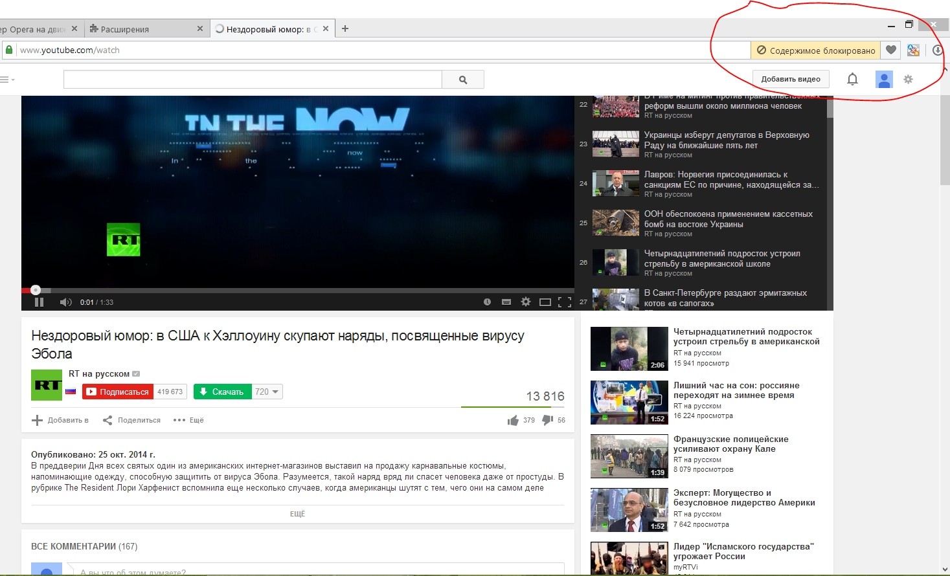Close the 'Нездоровый юмор' tab
950x576 pixels.
tap(326, 28)
